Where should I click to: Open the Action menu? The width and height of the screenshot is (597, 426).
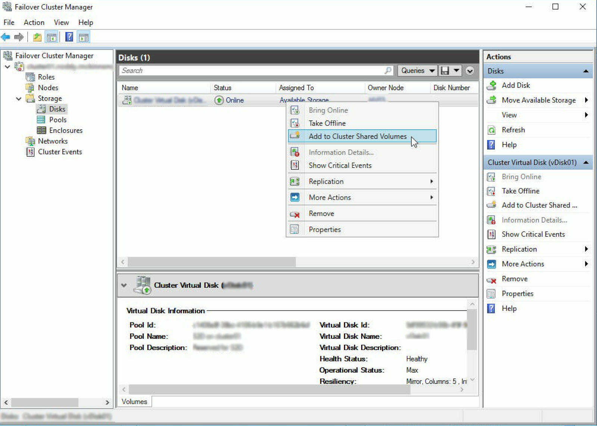click(34, 22)
